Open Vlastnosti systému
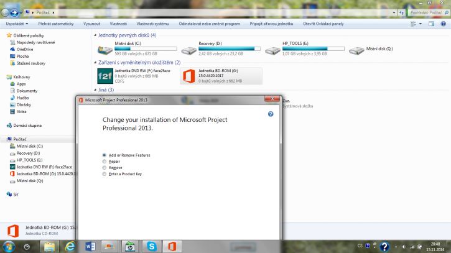Image resolution: width=451 pixels, height=253 pixels. tap(153, 24)
